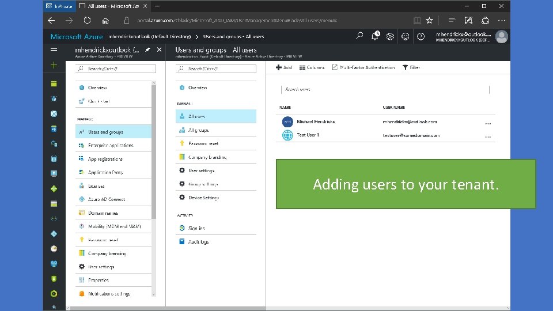Viewport: 553px width, 311px height.
Task: Open Device Settings
Action: coord(216,198)
